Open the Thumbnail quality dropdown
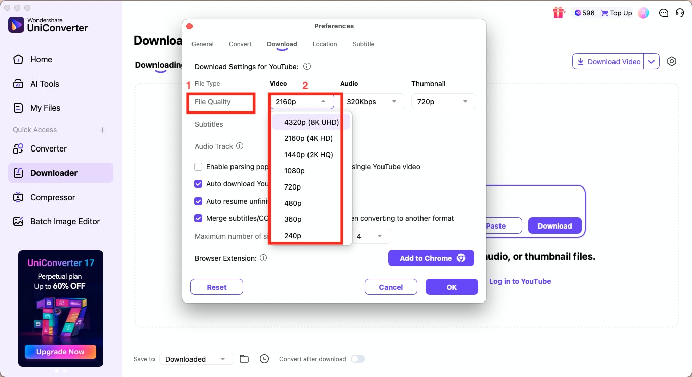Screen dimensions: 692x377 click(x=443, y=101)
